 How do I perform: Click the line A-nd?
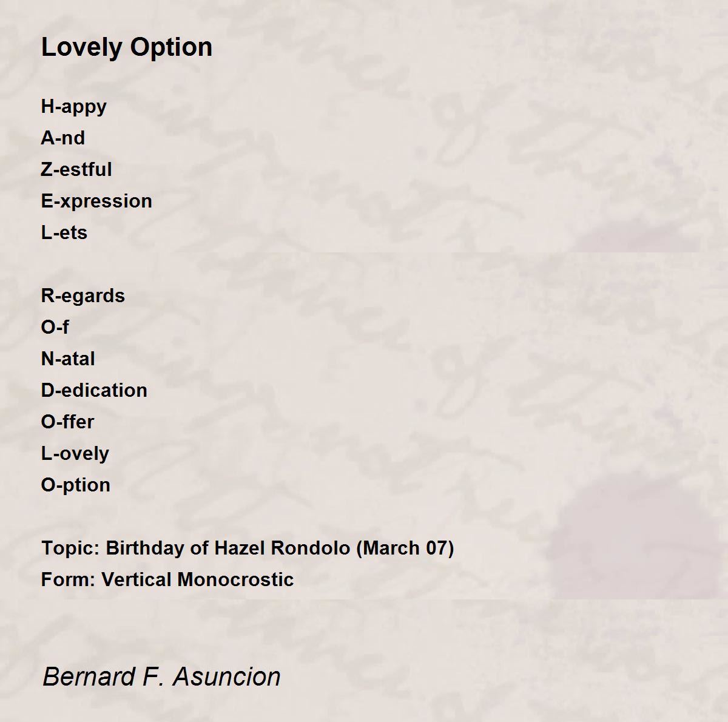click(x=63, y=138)
